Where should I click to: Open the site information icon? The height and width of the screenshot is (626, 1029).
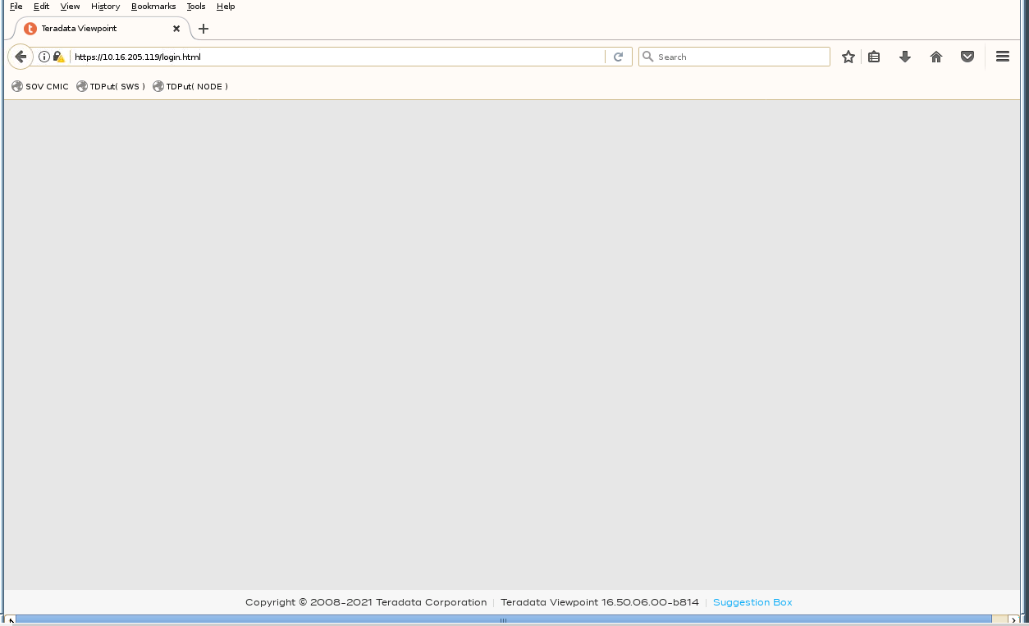point(44,57)
